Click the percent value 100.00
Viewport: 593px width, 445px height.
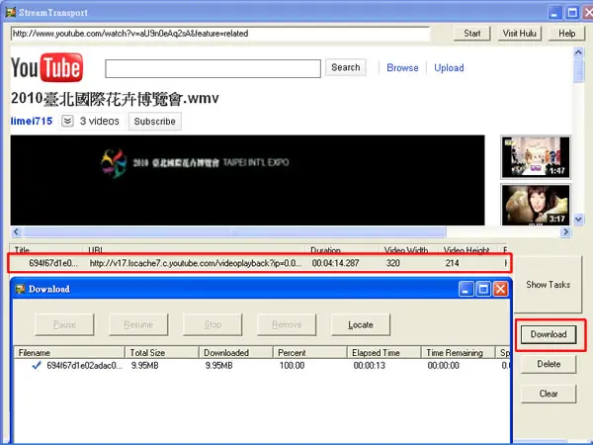[x=292, y=366]
